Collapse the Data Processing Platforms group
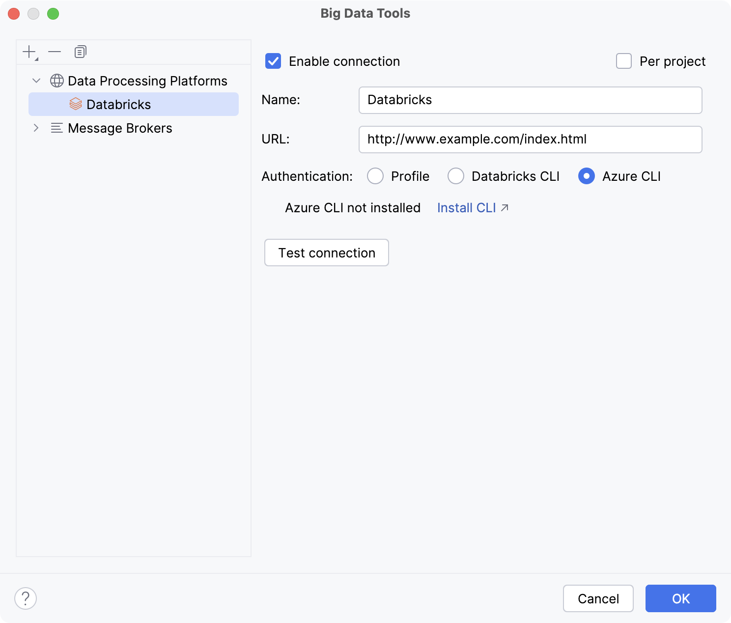Image resolution: width=731 pixels, height=623 pixels. 35,81
